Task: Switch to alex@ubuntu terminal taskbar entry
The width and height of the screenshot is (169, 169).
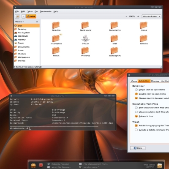Action: [x=89, y=167]
